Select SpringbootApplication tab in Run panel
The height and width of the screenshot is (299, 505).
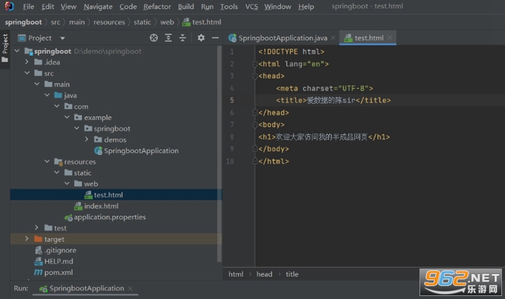click(x=86, y=289)
